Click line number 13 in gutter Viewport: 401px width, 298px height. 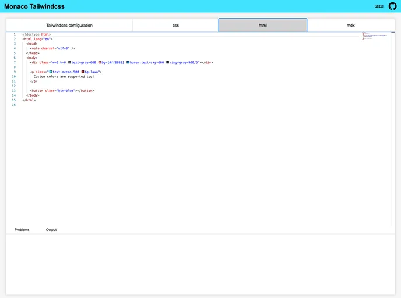click(14, 91)
